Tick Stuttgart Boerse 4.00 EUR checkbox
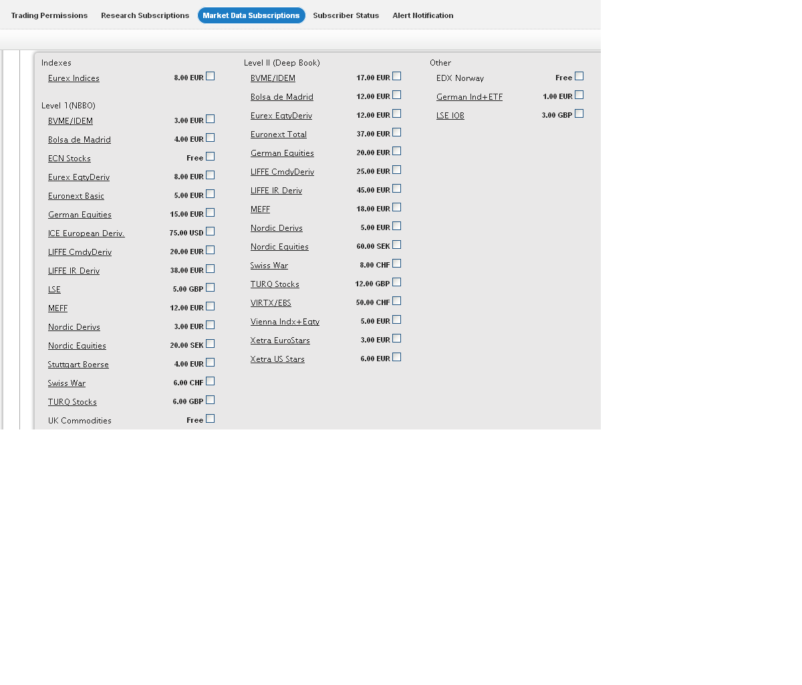The width and height of the screenshot is (802, 685). click(x=211, y=363)
